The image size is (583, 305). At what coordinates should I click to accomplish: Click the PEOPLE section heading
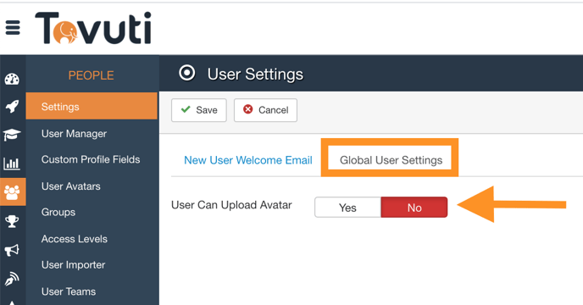(92, 75)
